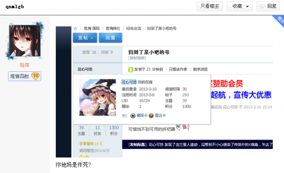
Task: Click the 只看该作者 link
Action: click(x=178, y=69)
